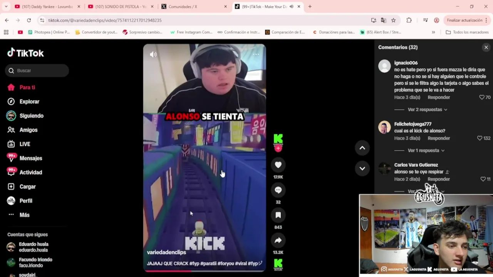The height and width of the screenshot is (277, 493).
Task: Reply to ignacio006's comment
Action: [439, 97]
